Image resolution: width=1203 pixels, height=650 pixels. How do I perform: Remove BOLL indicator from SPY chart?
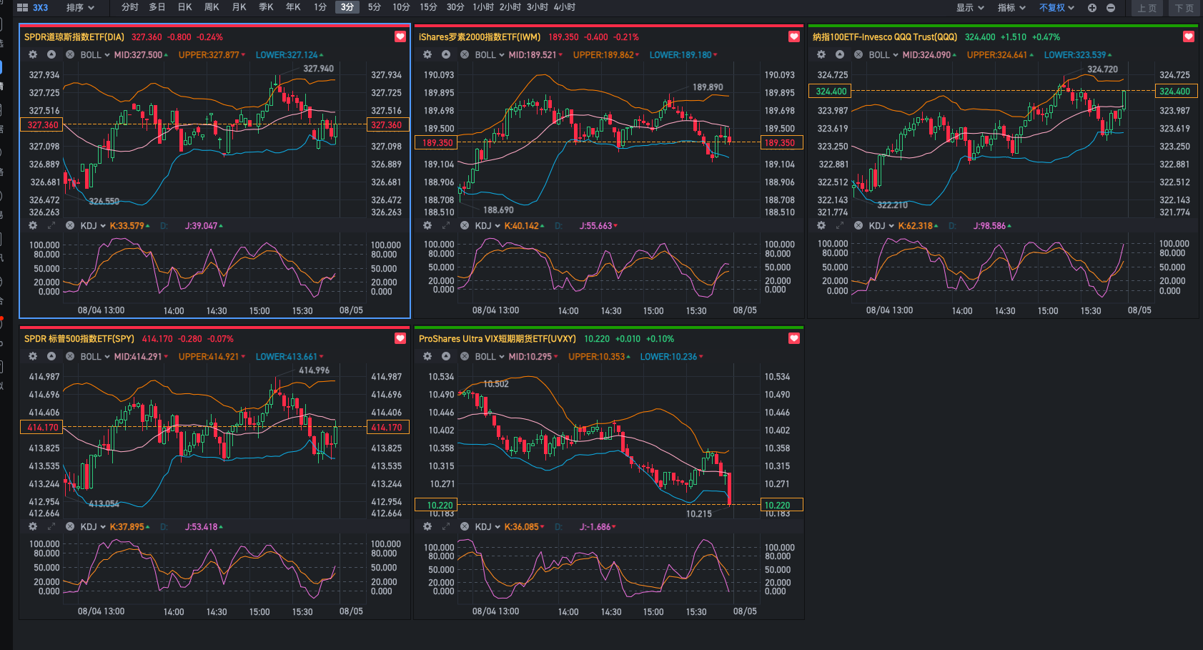(70, 357)
